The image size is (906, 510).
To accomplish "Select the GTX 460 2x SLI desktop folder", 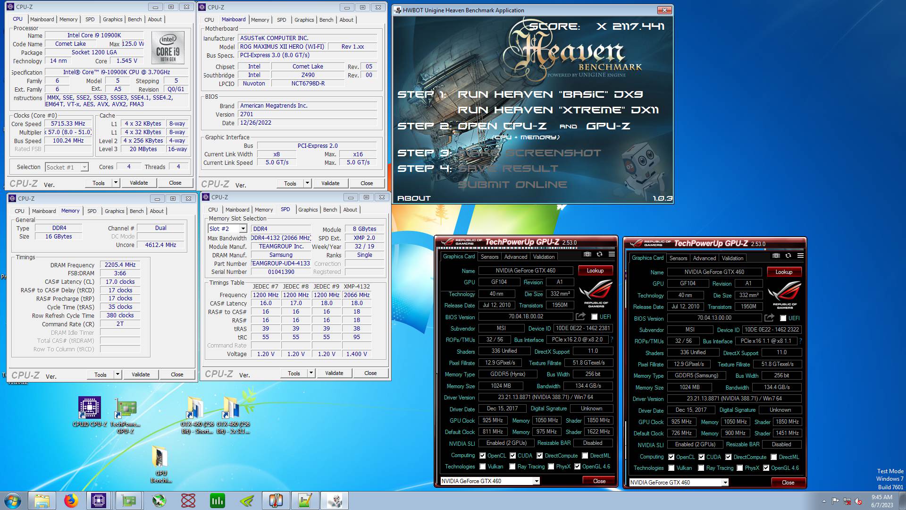I will (233, 416).
